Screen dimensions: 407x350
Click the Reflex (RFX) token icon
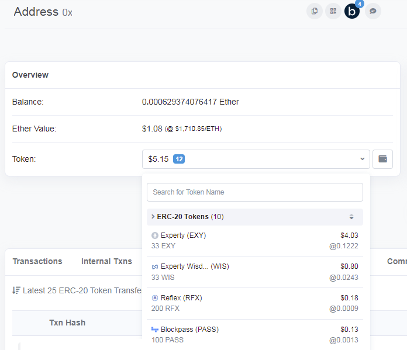click(155, 298)
